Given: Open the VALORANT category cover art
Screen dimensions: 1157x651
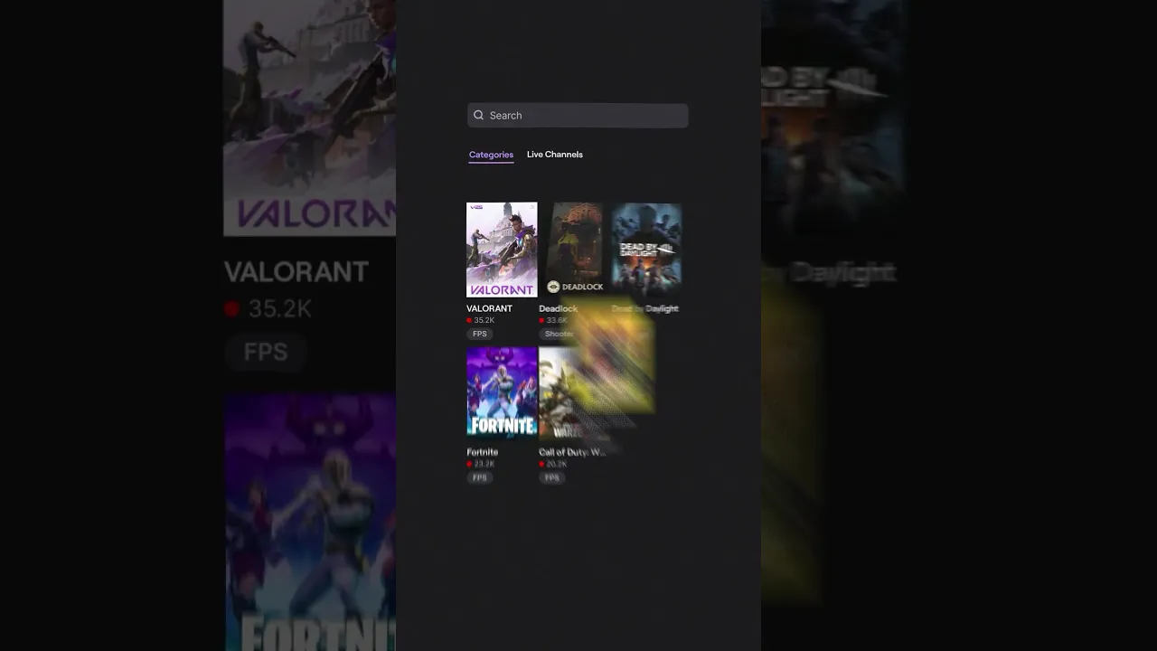Looking at the screenshot, I should click(502, 250).
